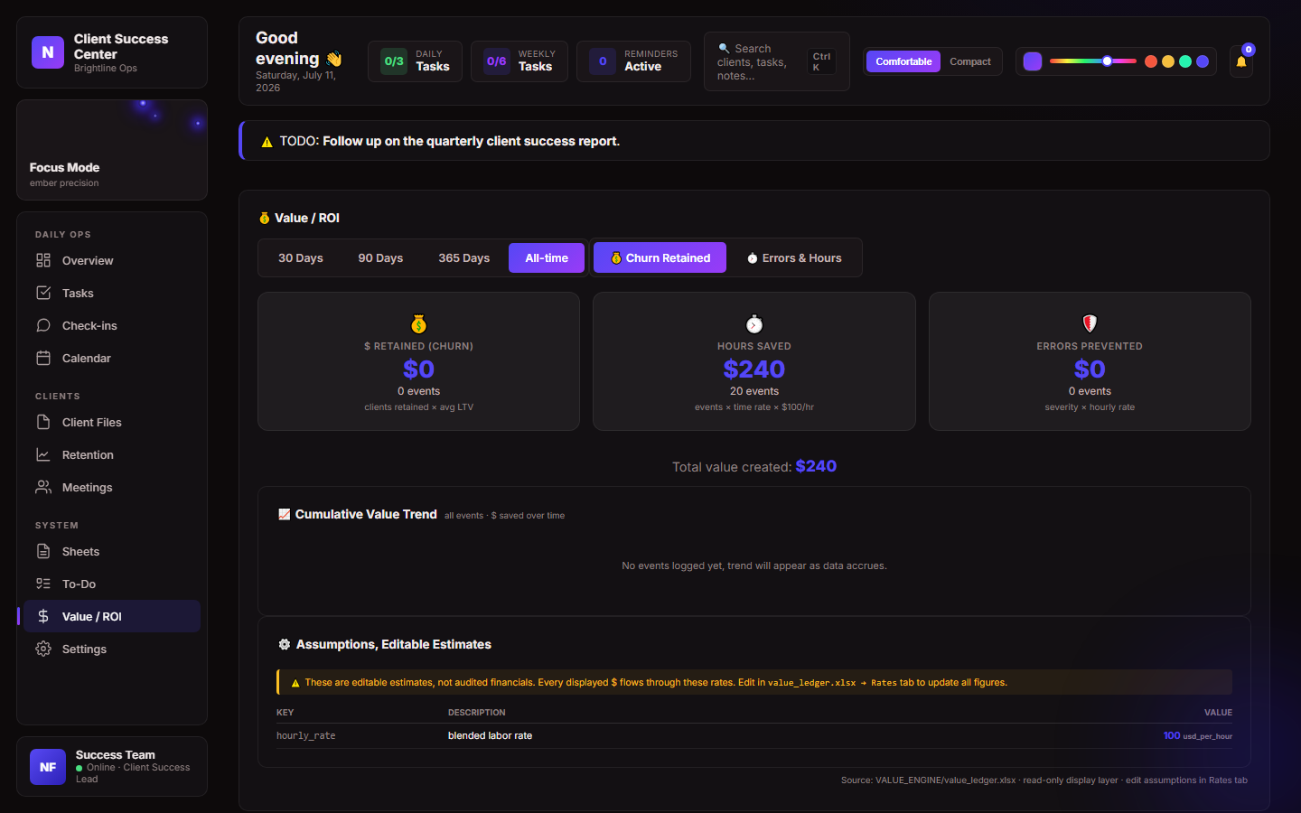Click the rainbow hue slider handle
This screenshot has width=1301, height=813.
click(x=1107, y=61)
